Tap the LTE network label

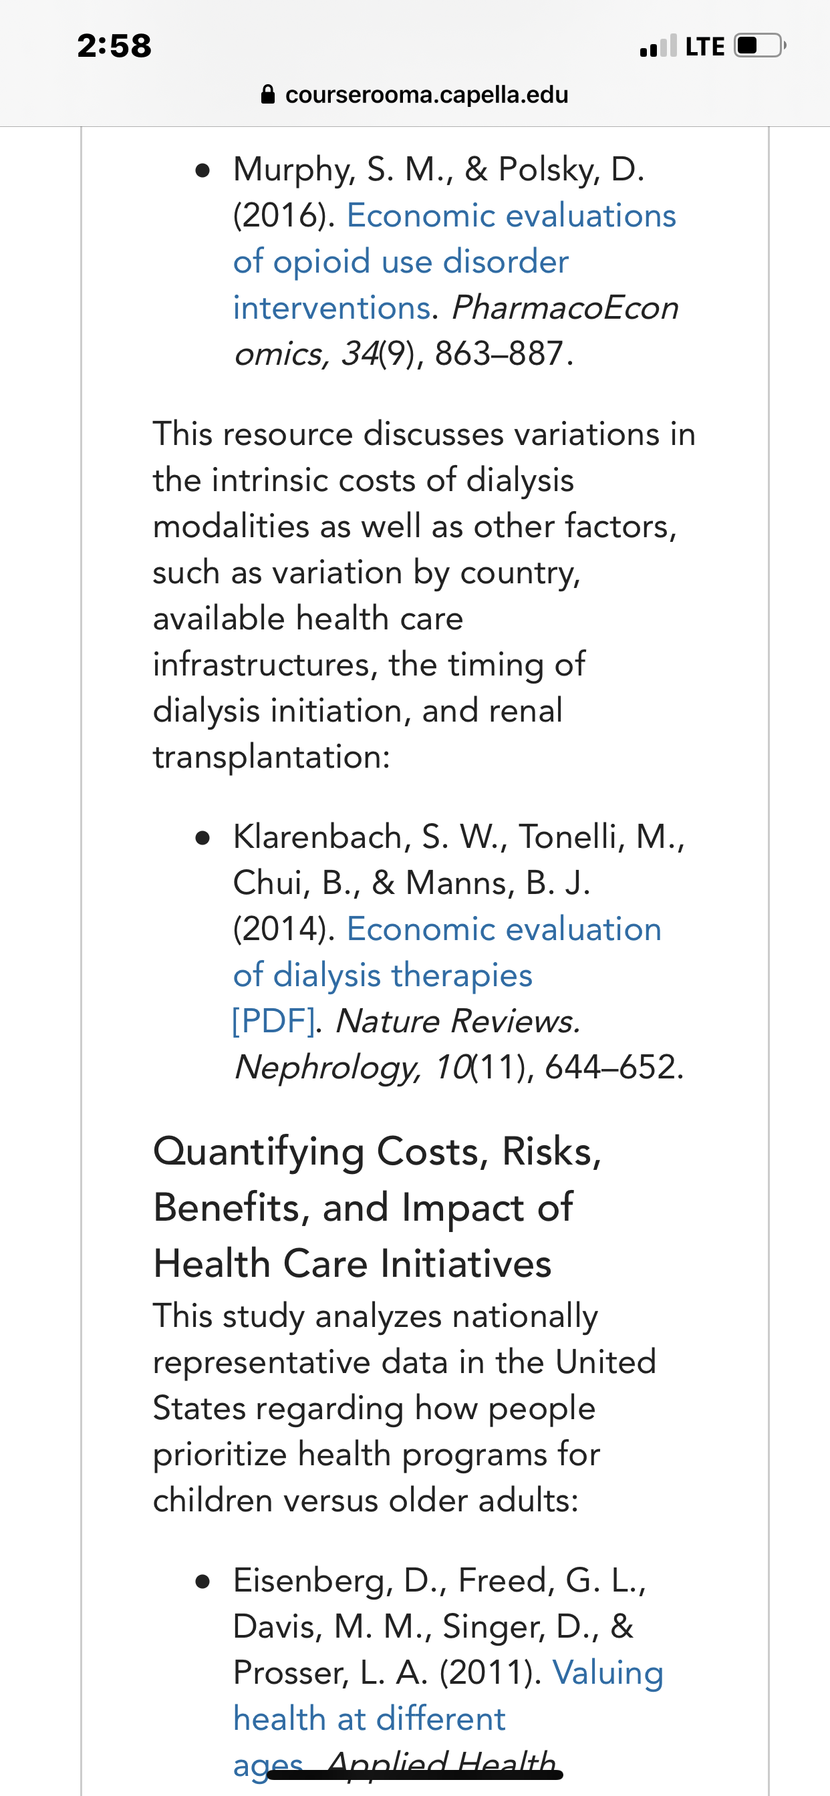tap(704, 47)
